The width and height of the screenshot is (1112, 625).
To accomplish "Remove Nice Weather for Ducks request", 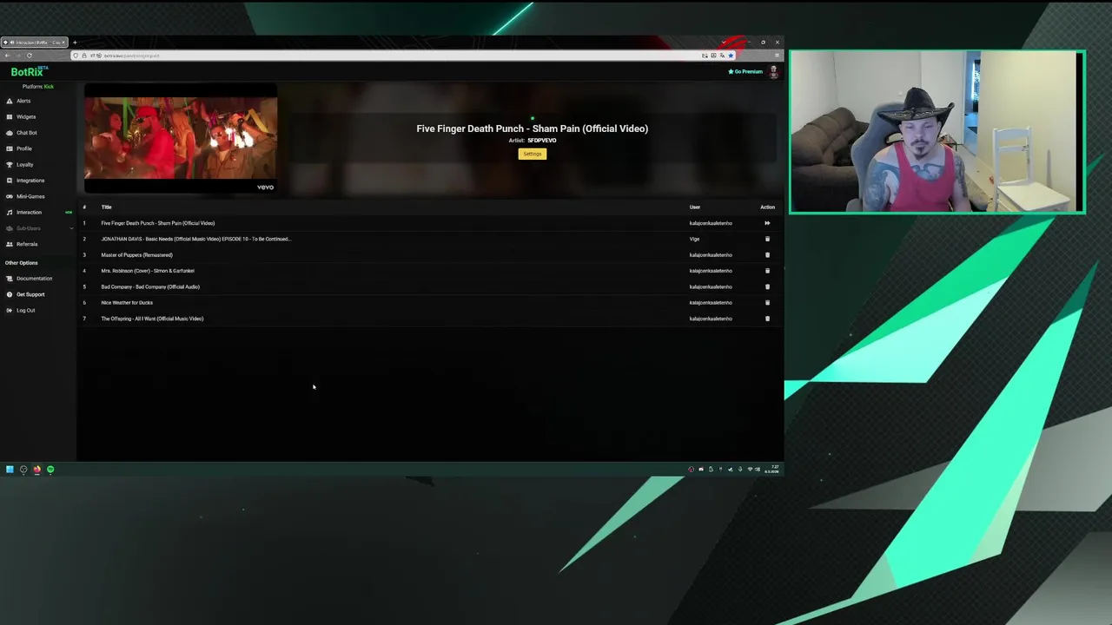I will 767,303.
